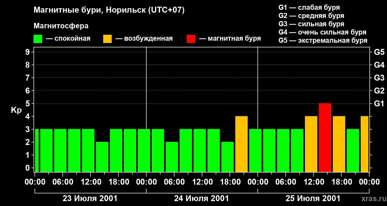Click the orange 'возбужденная' legend swatch

tap(108, 39)
